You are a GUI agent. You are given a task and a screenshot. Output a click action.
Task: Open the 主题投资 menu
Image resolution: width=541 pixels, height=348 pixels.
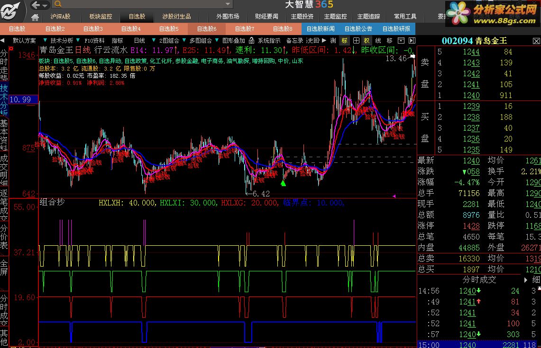tap(302, 17)
